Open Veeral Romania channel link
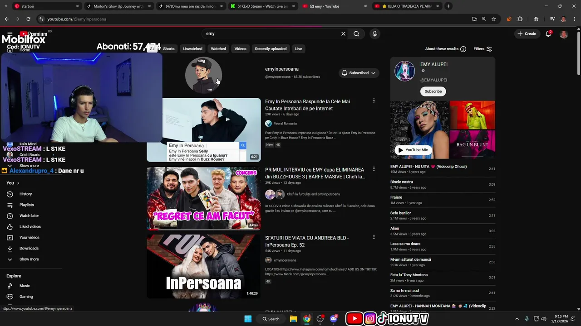581x326 pixels. tap(285, 124)
